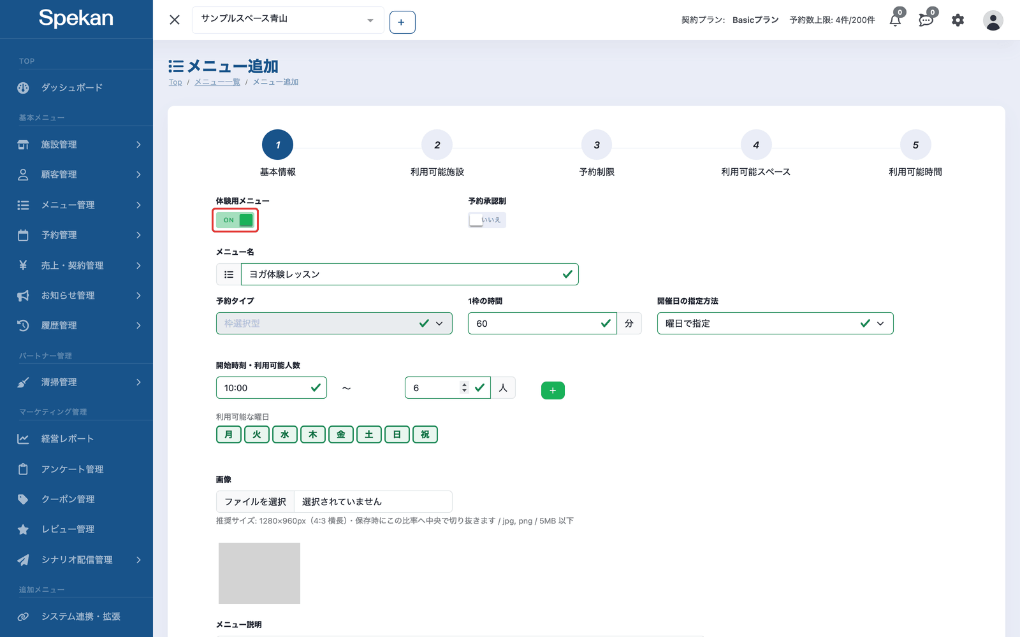Expand the 売上・契約管理 sidebar section
The image size is (1020, 637).
[76, 265]
